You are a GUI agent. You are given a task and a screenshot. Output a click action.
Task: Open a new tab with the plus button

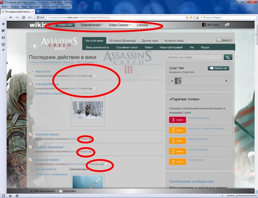38,12
